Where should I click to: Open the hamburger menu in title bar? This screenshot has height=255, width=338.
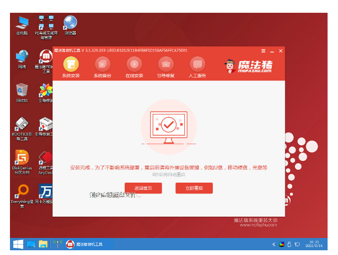click(264, 51)
